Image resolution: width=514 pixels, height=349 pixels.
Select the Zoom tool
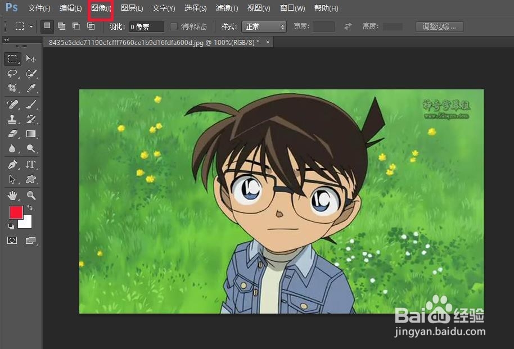[31, 196]
